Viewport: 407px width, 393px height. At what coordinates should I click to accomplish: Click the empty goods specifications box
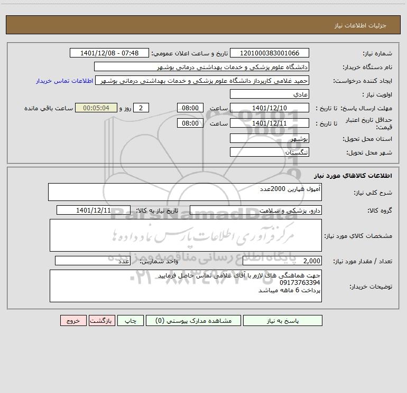(186, 235)
